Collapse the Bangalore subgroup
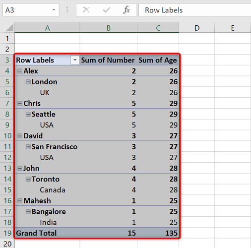This screenshot has height=248, width=251. 28,212
